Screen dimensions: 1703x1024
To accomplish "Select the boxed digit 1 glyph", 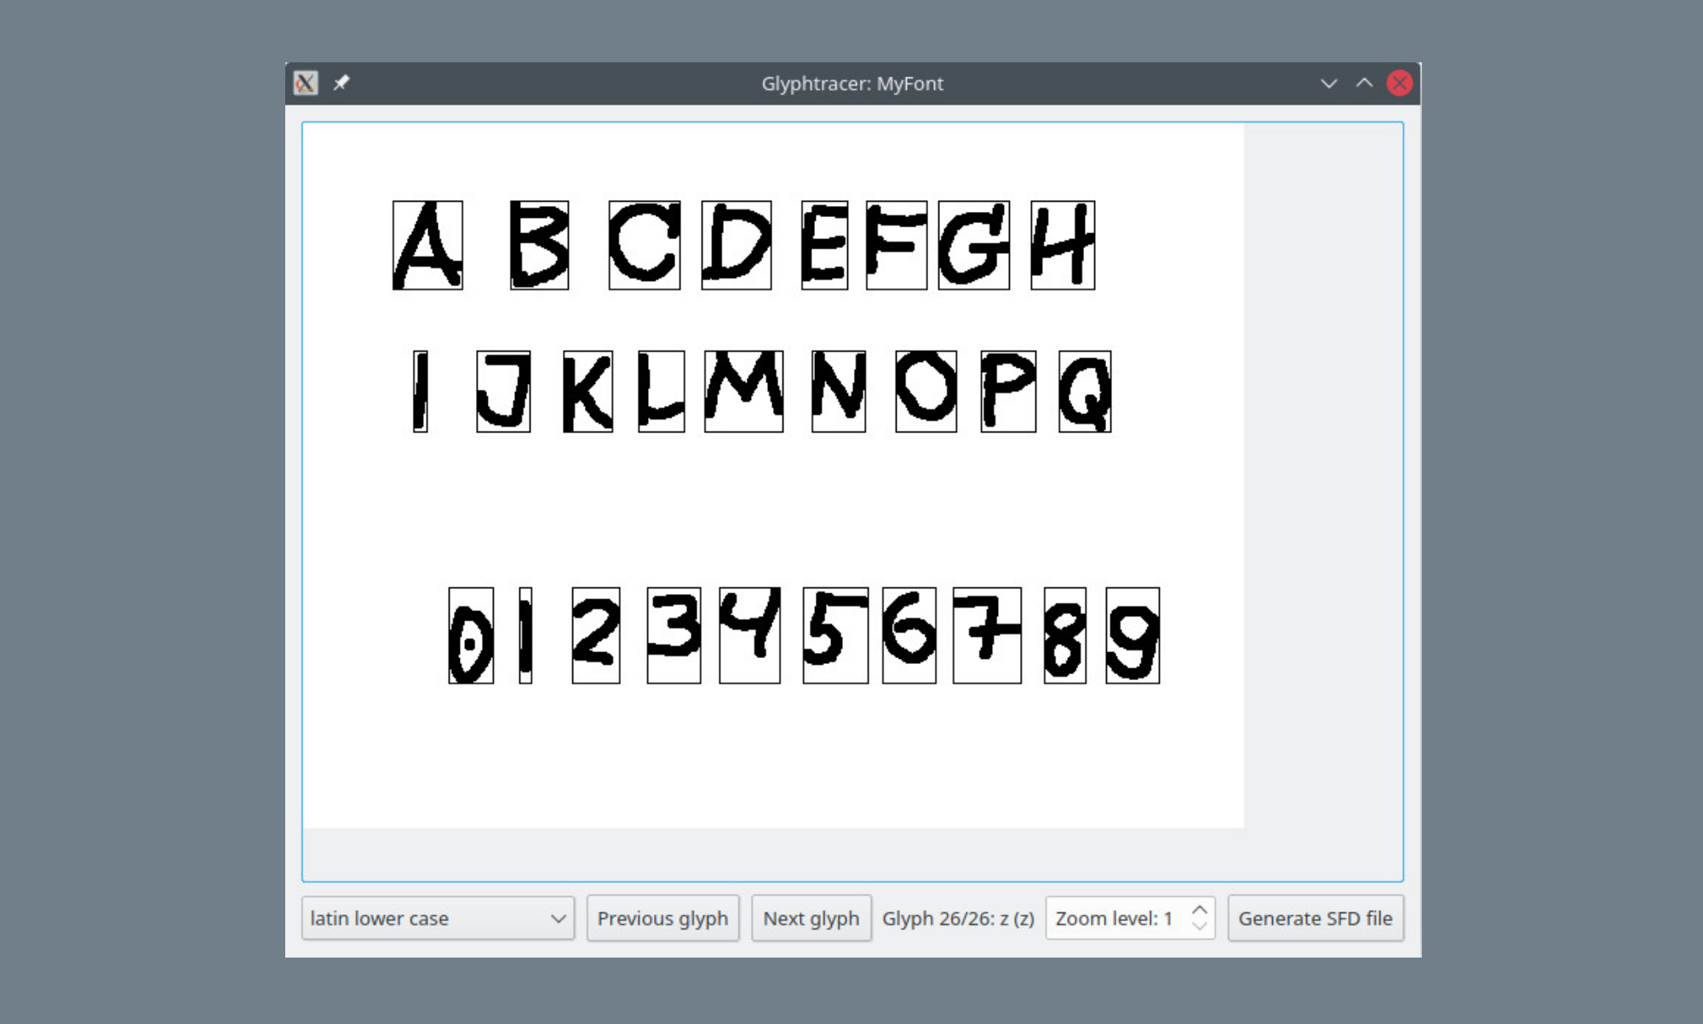I will [525, 635].
